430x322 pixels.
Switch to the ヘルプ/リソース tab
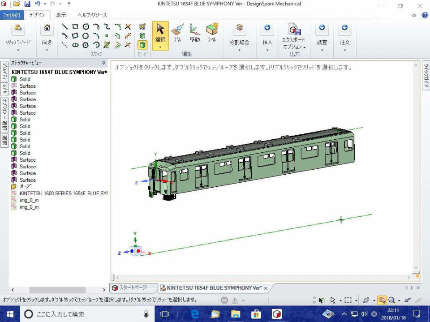pos(92,15)
